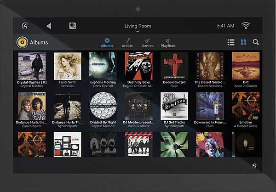276x192 pixels.
Task: Open DJ Mebbe presents album cover
Action: point(139,106)
